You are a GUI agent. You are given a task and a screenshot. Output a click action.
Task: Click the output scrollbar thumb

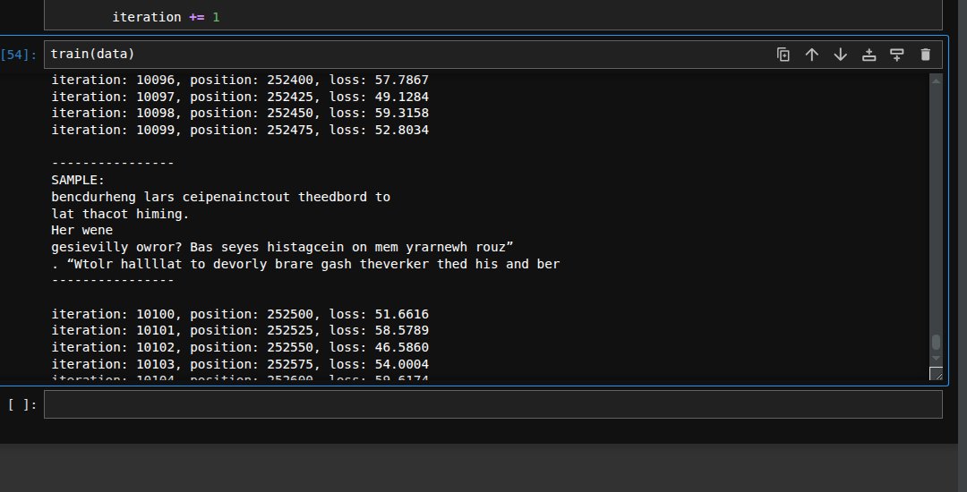point(936,342)
